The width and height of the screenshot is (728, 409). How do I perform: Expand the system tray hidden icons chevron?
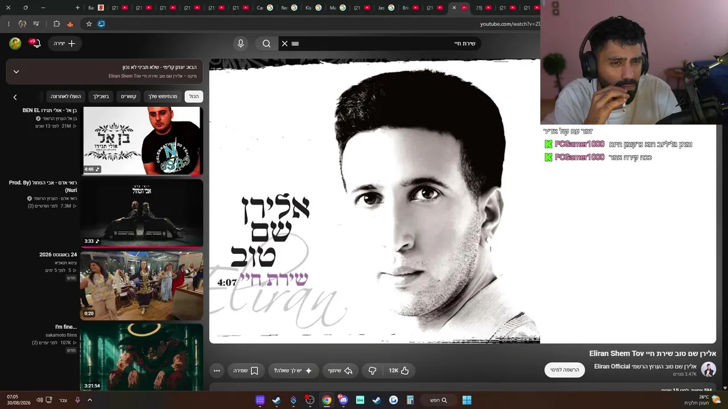tap(89, 400)
